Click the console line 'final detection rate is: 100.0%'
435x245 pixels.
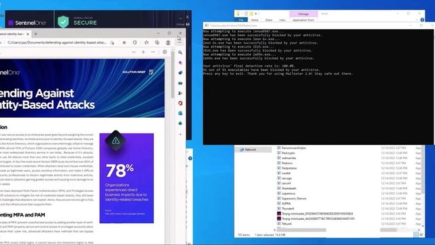tap(249, 66)
